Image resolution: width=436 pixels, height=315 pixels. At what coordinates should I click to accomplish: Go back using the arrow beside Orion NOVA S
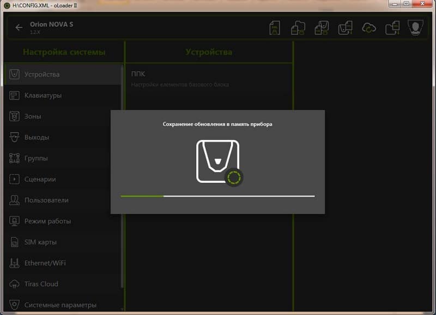pos(19,28)
